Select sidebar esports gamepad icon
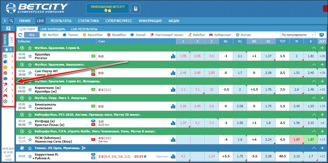This screenshot has width=328, height=163. [6, 96]
